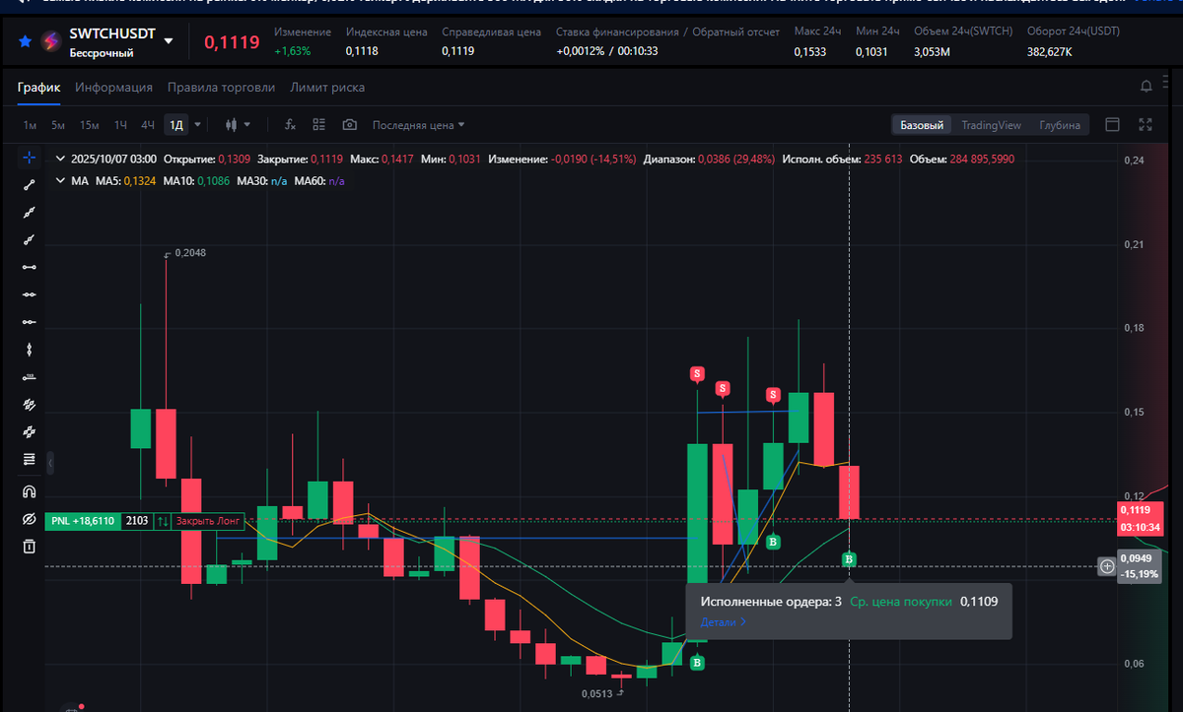Image resolution: width=1183 pixels, height=712 pixels.
Task: Collapse the OHLC info row chevron
Action: click(x=62, y=159)
